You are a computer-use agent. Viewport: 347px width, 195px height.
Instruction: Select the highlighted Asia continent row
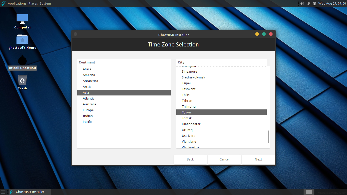tap(124, 93)
